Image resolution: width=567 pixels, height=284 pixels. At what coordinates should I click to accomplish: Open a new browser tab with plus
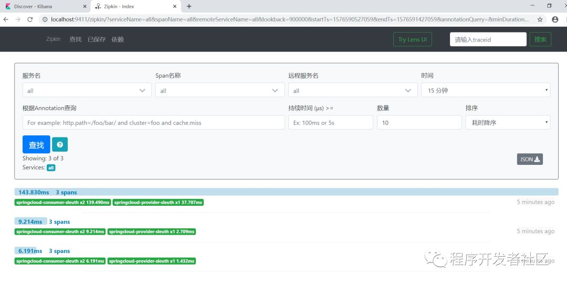pos(189,6)
